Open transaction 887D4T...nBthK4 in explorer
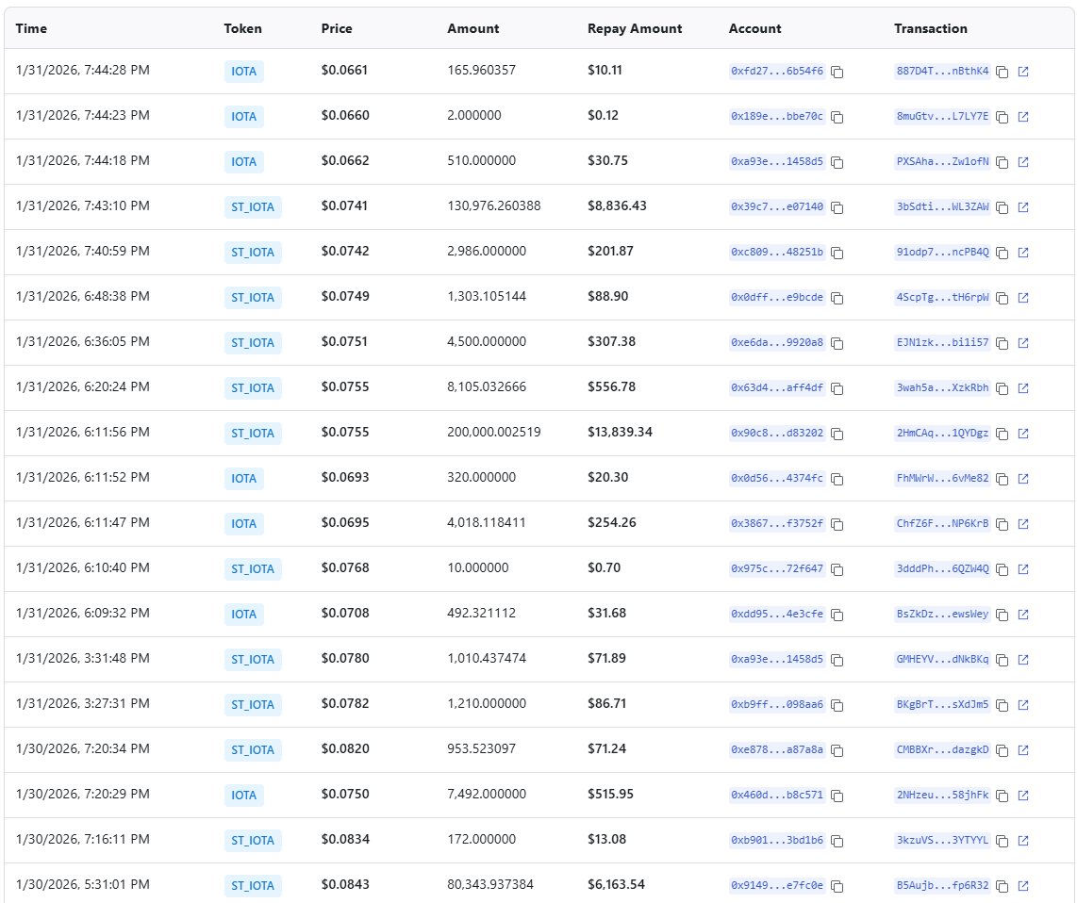This screenshot has height=903, width=1077. 1023,72
